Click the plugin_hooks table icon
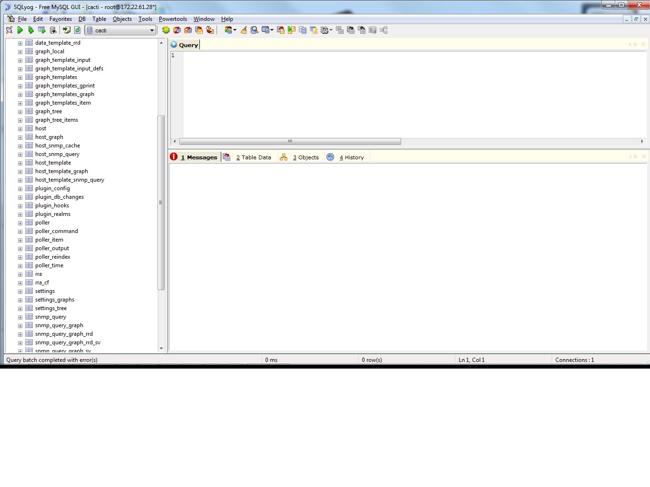Viewport: 650px width, 487px height. coord(29,205)
